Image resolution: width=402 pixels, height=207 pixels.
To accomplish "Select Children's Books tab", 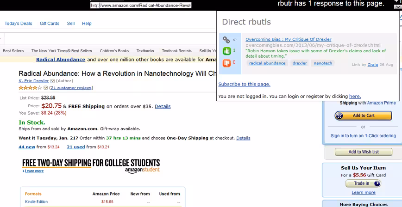I will 114,51.
